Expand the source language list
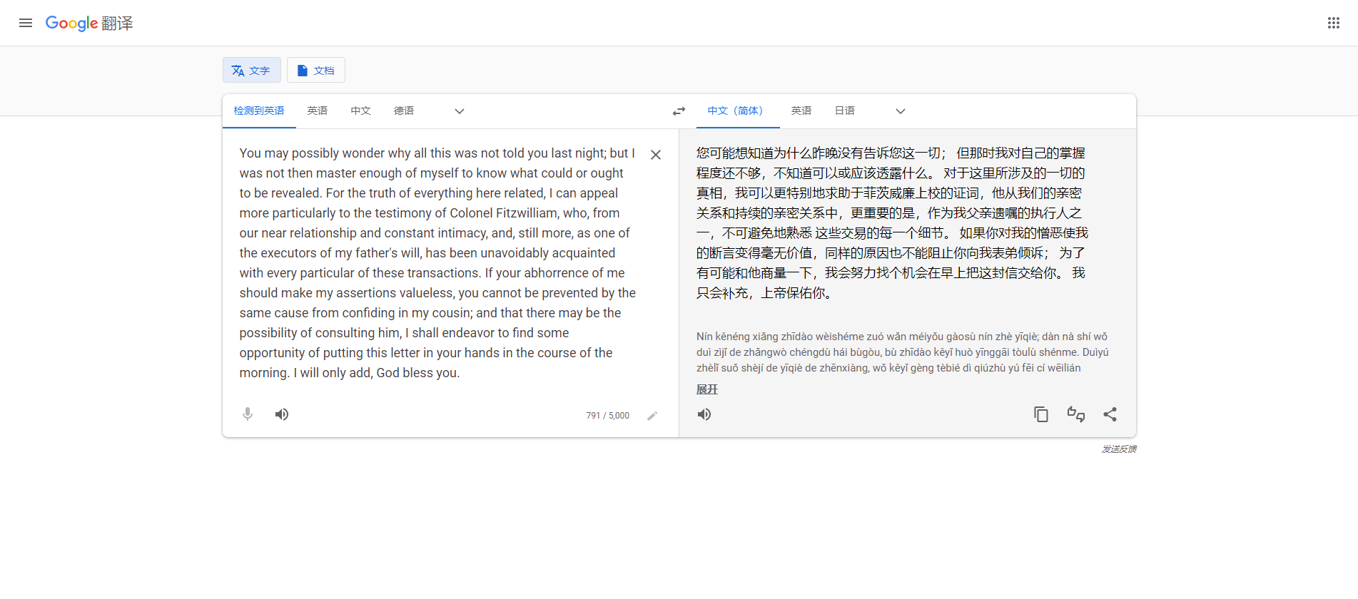Screen dimensions: 1358x599 point(460,111)
